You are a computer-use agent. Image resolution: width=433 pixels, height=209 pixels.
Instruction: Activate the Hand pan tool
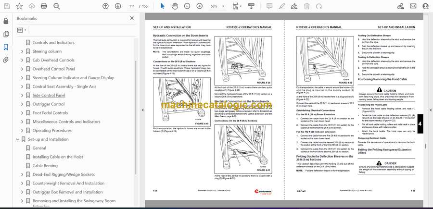tap(175, 6)
